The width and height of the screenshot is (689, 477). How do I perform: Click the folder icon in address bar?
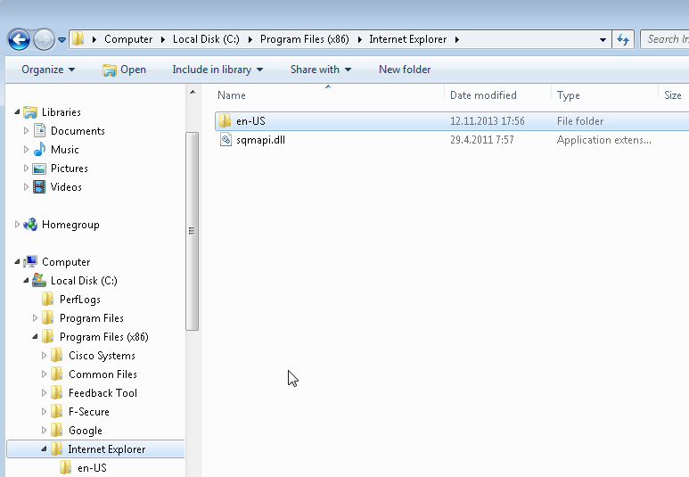point(78,38)
